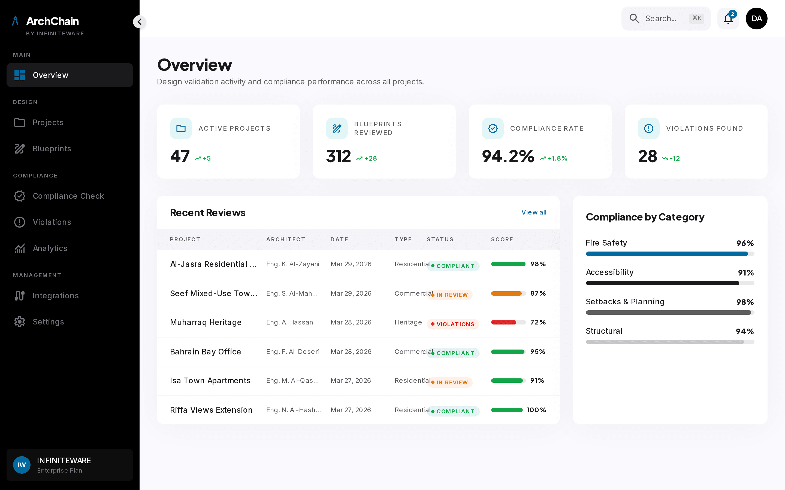The height and width of the screenshot is (490, 785).
Task: Open the DA user avatar menu
Action: (x=756, y=19)
